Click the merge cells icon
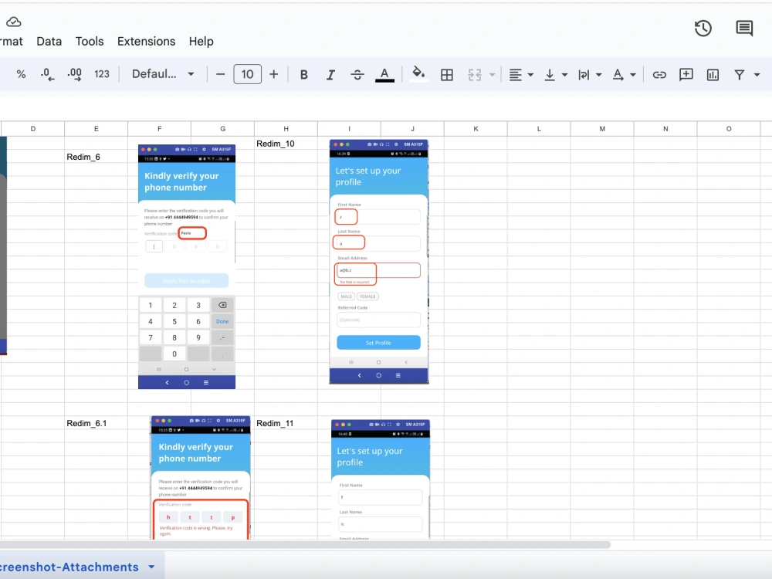Image resolution: width=772 pixels, height=579 pixels. [x=475, y=75]
